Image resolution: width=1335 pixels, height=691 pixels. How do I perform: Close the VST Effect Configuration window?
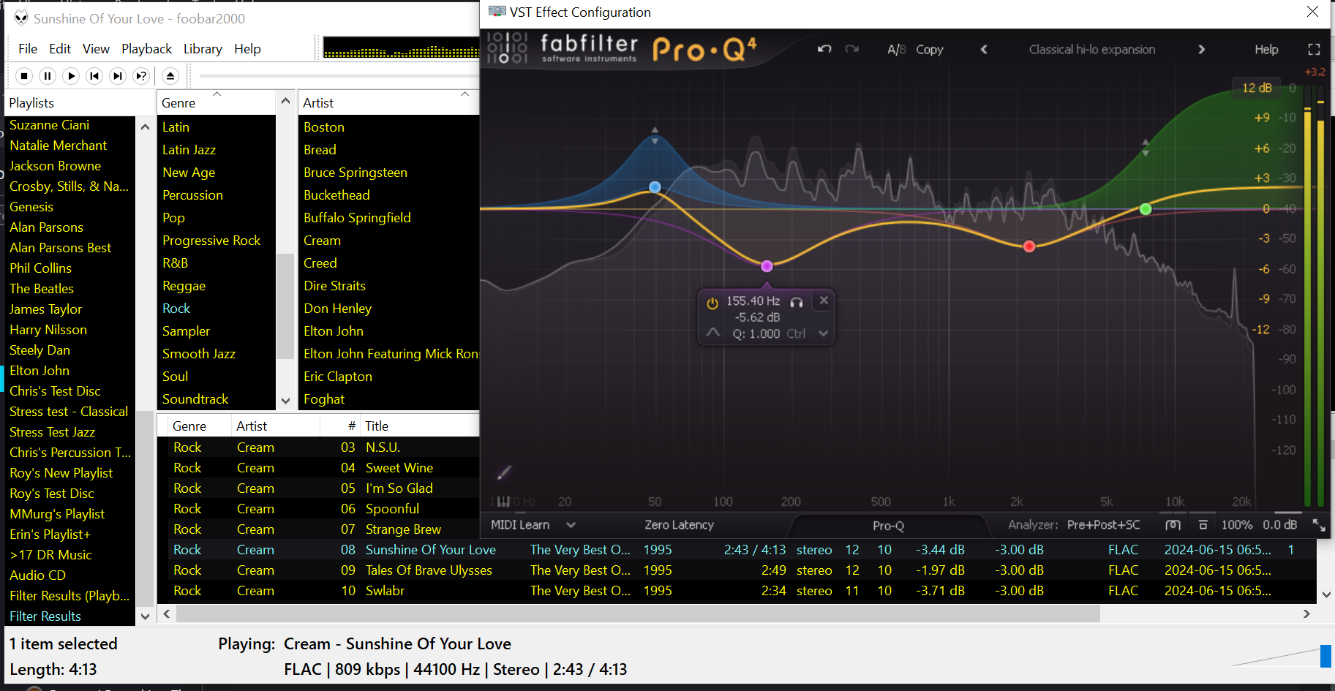(1312, 12)
